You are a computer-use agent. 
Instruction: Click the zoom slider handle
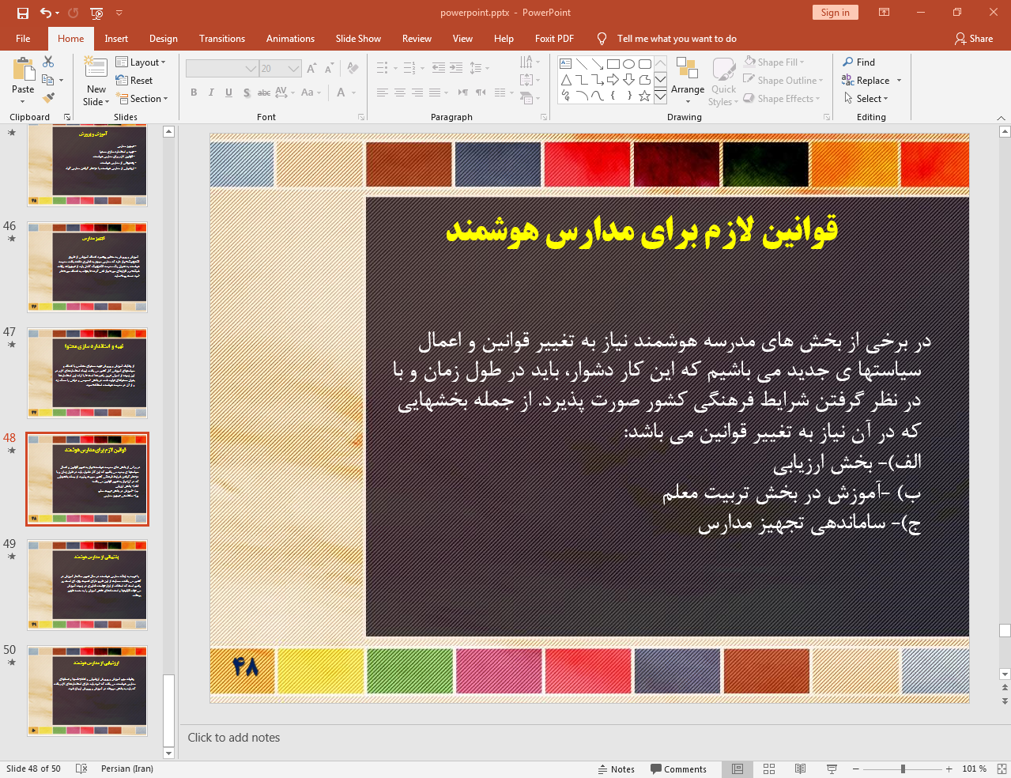(903, 769)
